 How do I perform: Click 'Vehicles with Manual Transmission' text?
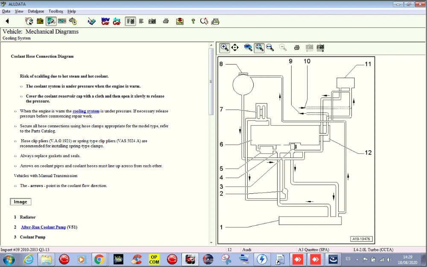(x=46, y=176)
